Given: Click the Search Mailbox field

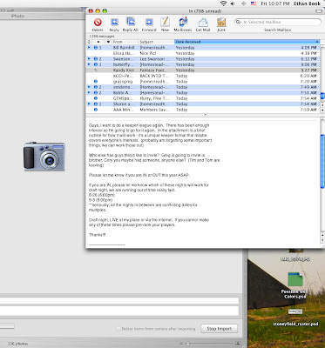Looking at the screenshot, I should coord(278,22).
